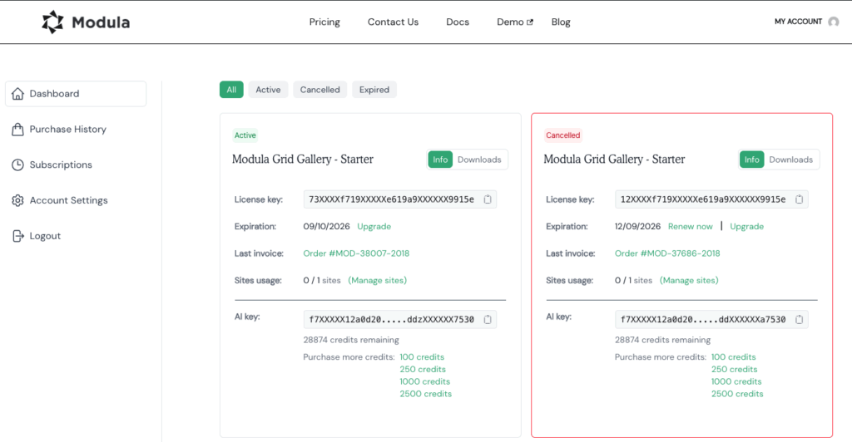Switch to Downloads tab in the Active card
The image size is (852, 442).
tap(479, 160)
